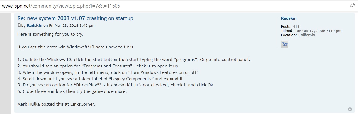Viewport: 358px width, 114px height.
Task: Click the Windows8/10 error fix sentence
Action: (x=76, y=47)
